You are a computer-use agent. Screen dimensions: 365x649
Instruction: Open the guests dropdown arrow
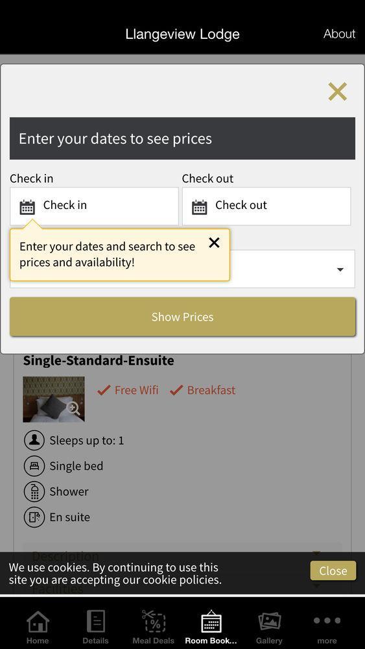340,269
